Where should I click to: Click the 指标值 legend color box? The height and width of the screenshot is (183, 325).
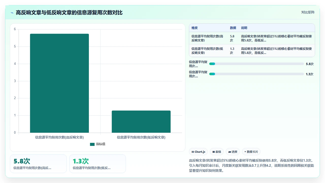click(x=92, y=144)
